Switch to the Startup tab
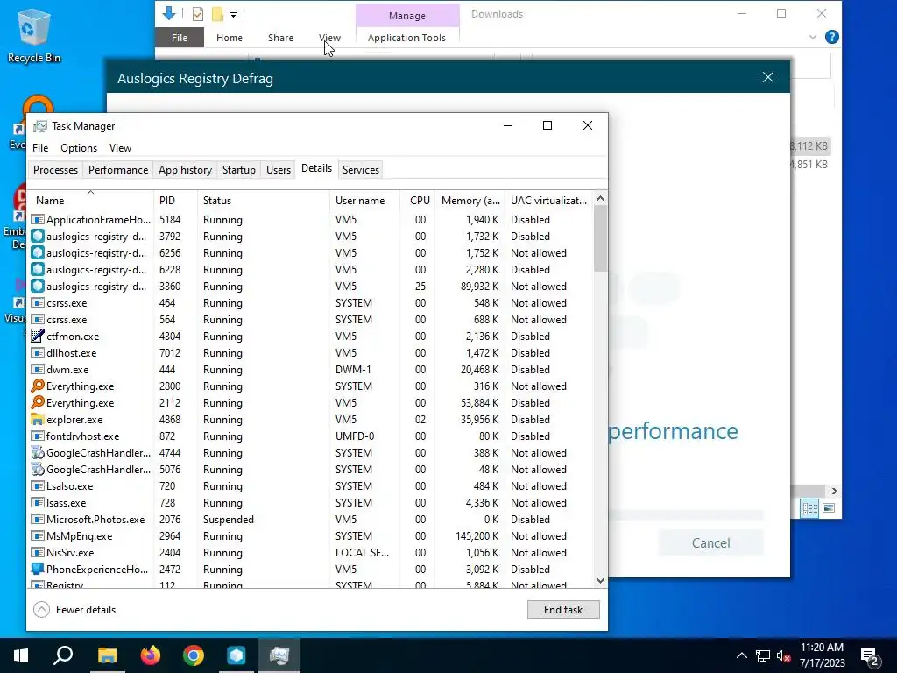 pyautogui.click(x=238, y=170)
